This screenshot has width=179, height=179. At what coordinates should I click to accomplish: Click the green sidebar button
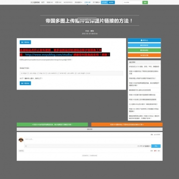tap(144, 50)
